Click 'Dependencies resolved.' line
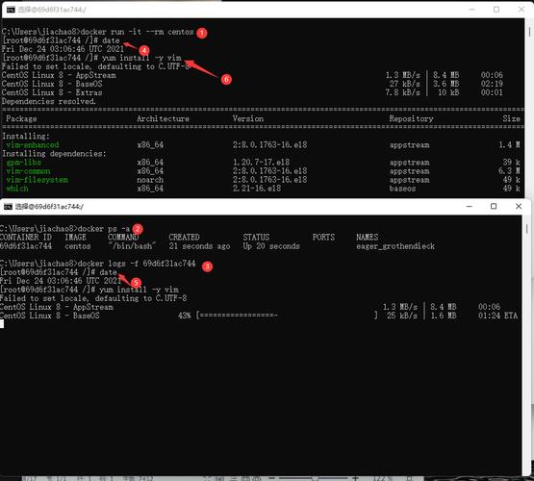 click(x=49, y=101)
